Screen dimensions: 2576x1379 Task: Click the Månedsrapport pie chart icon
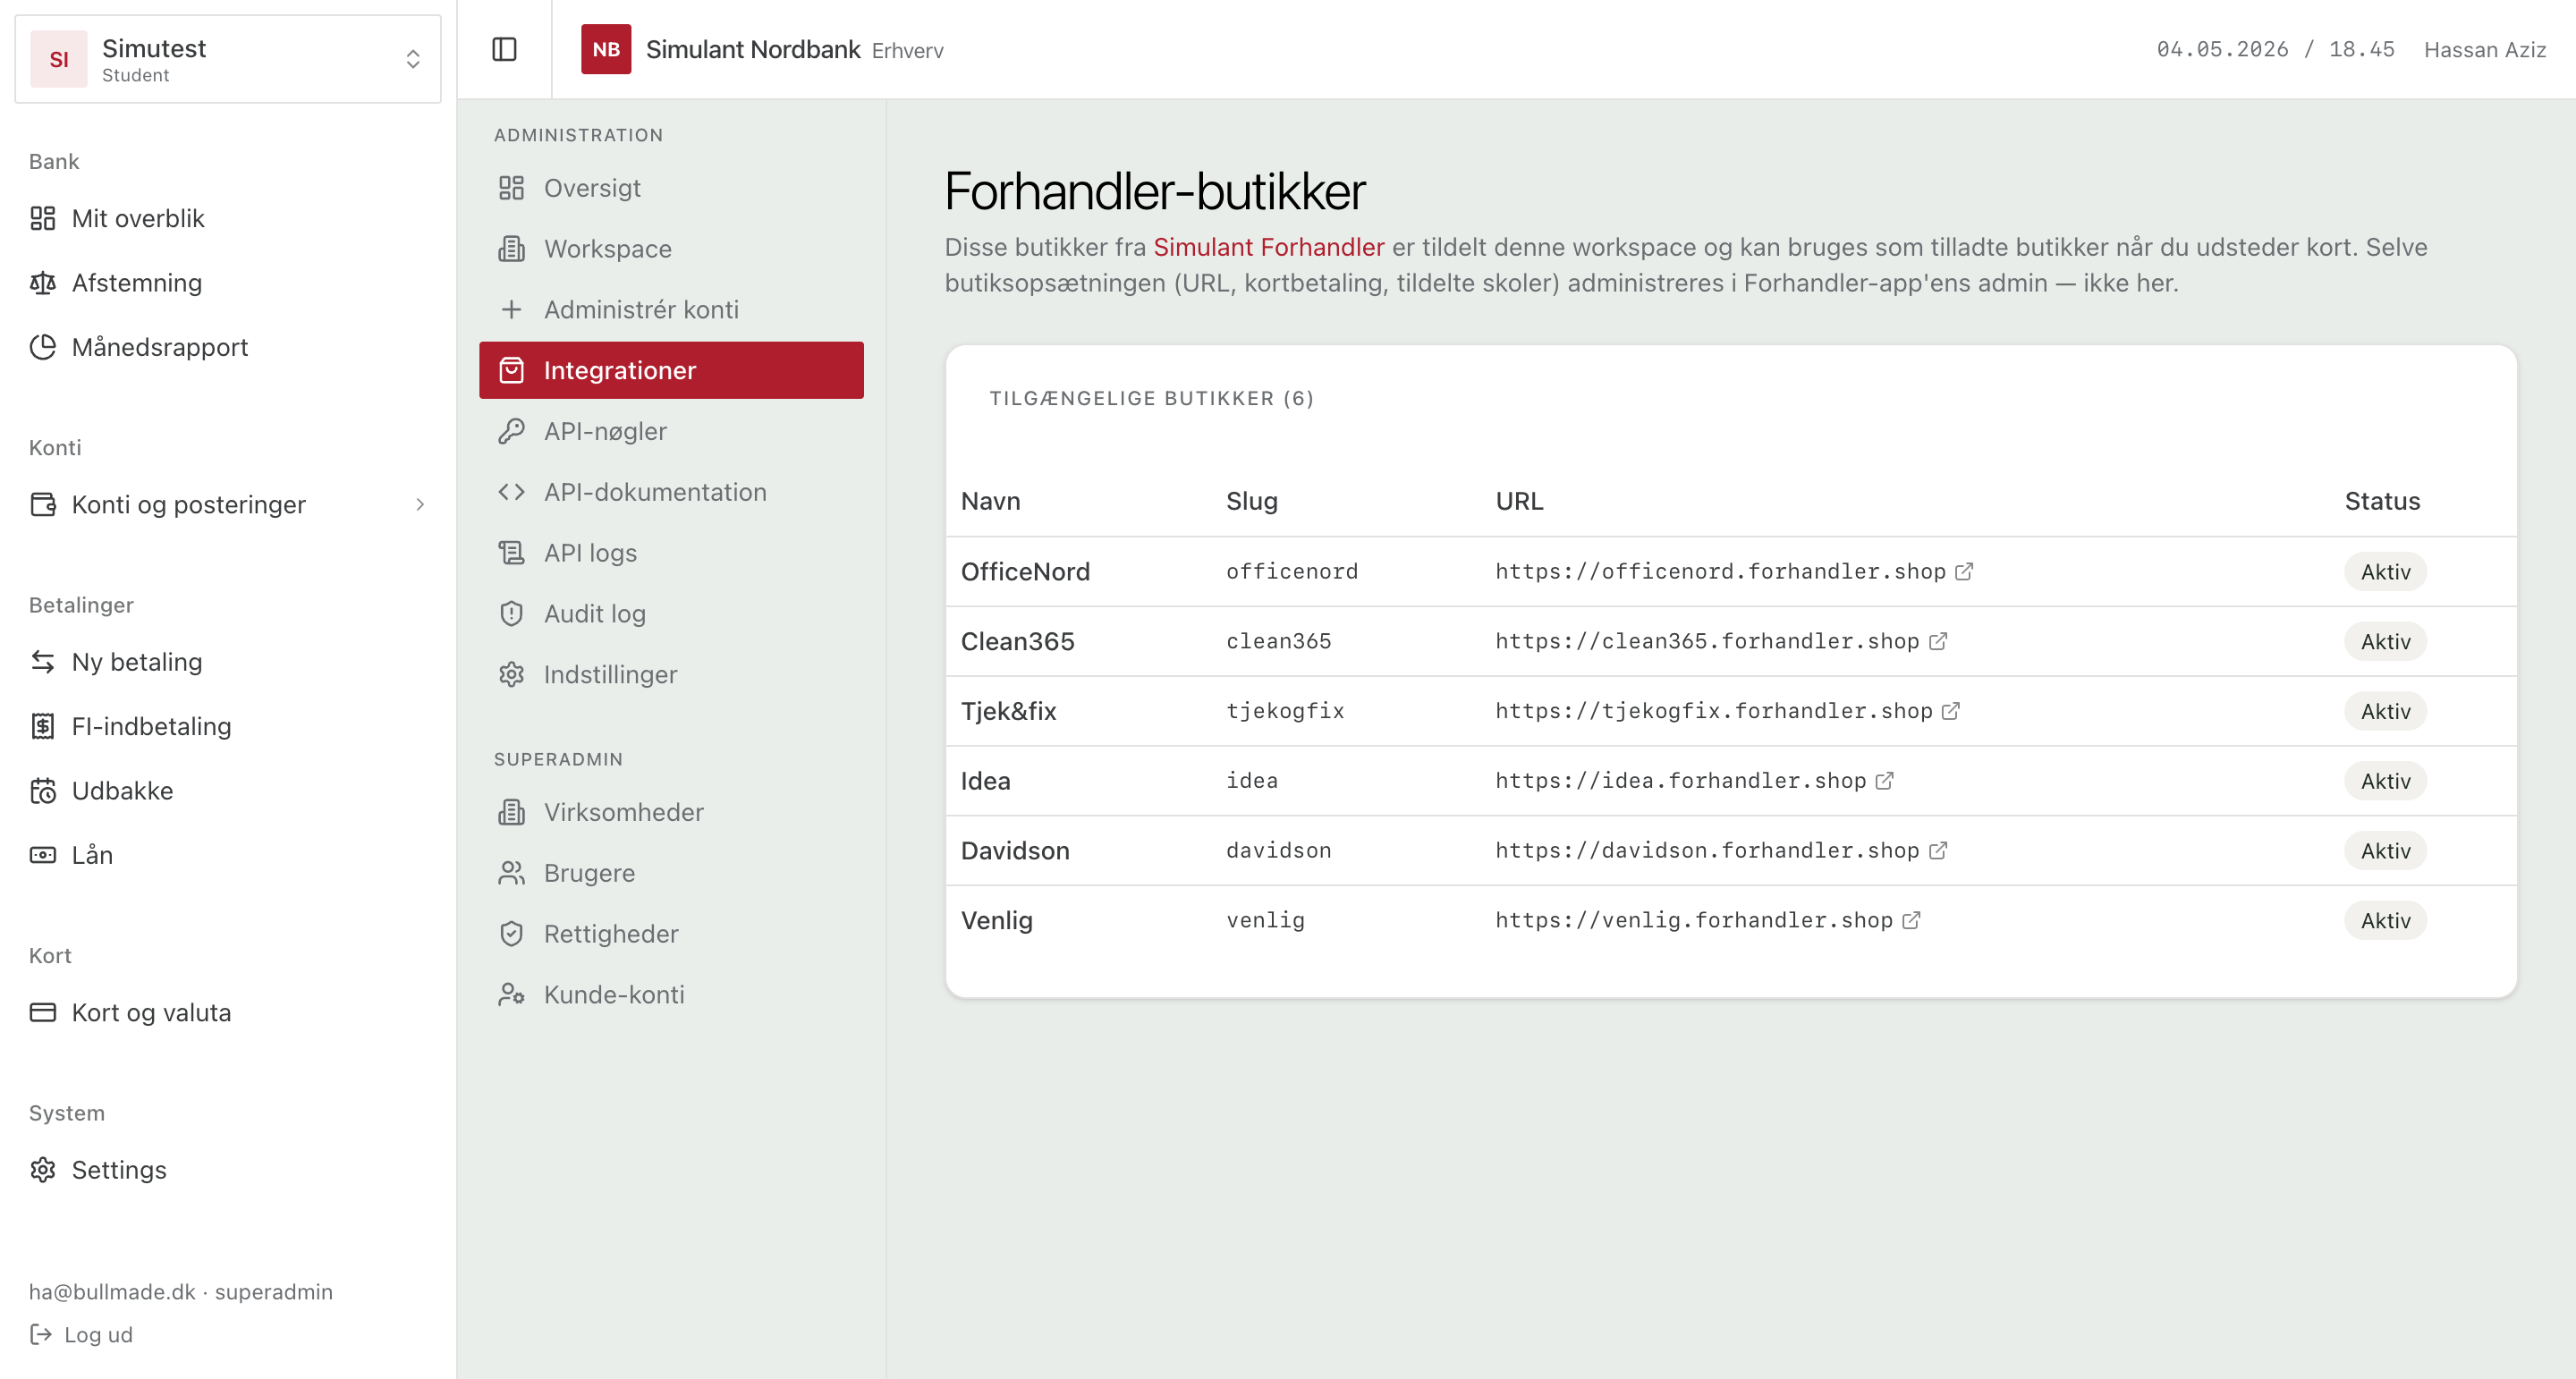point(43,347)
